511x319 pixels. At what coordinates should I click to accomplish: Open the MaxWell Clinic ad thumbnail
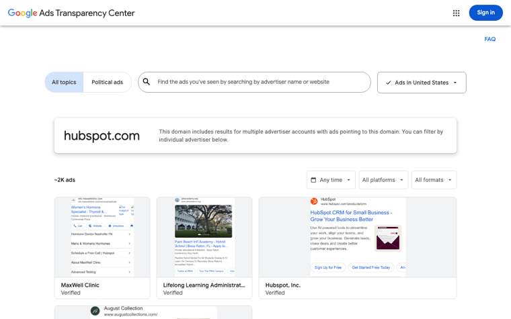pyautogui.click(x=102, y=237)
